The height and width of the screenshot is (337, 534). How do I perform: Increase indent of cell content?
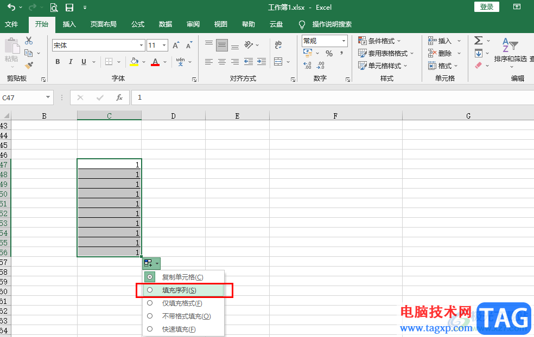coord(261,62)
